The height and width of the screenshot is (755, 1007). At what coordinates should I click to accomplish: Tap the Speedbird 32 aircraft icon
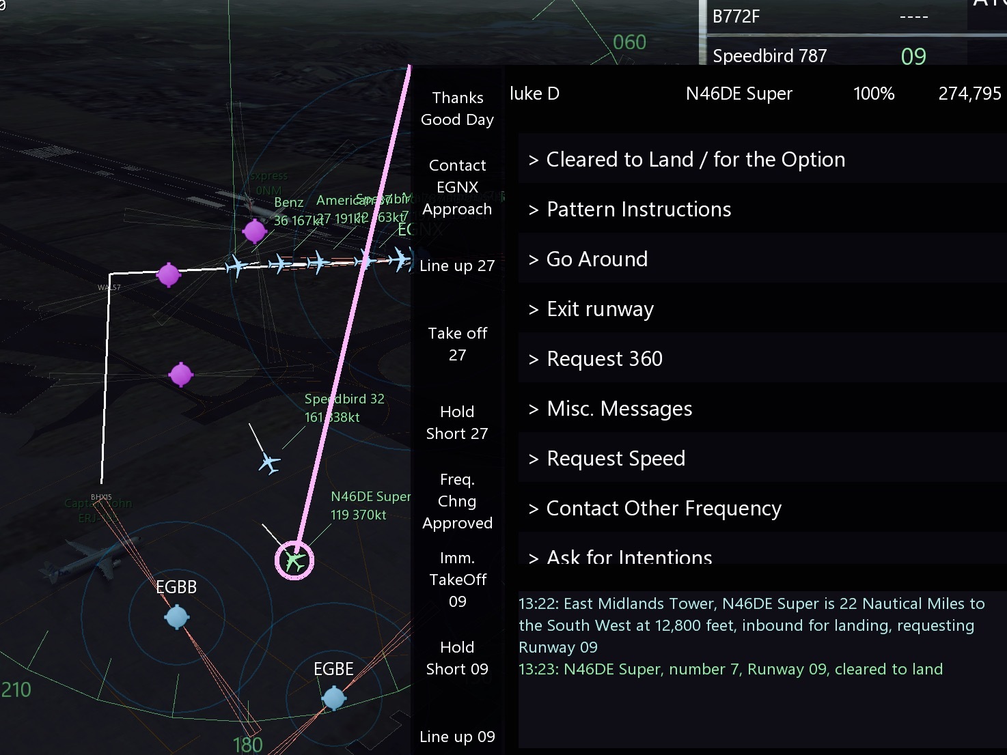(x=270, y=464)
